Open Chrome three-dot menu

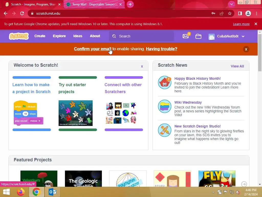pyautogui.click(x=256, y=13)
